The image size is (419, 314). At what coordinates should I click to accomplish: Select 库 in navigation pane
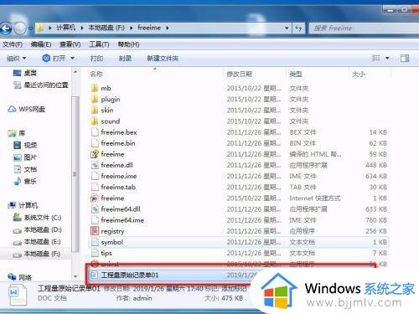point(17,133)
